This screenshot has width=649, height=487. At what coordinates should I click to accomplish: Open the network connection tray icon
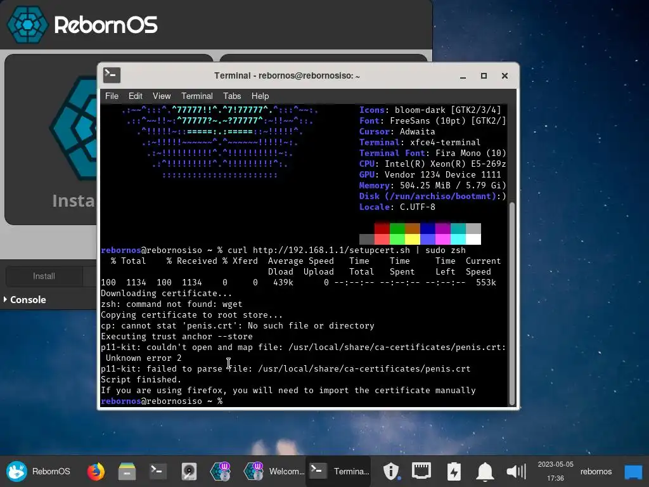pos(421,471)
